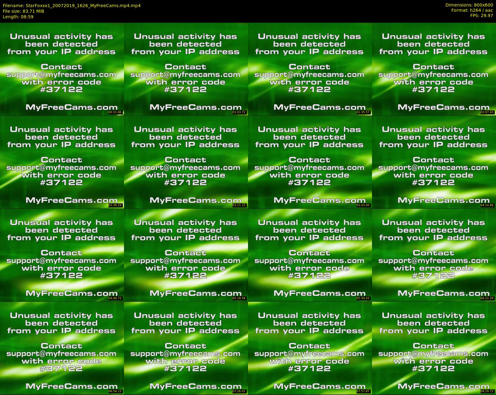
Task: Choose the thumbnail marked 03:43.00
Action: (310, 162)
